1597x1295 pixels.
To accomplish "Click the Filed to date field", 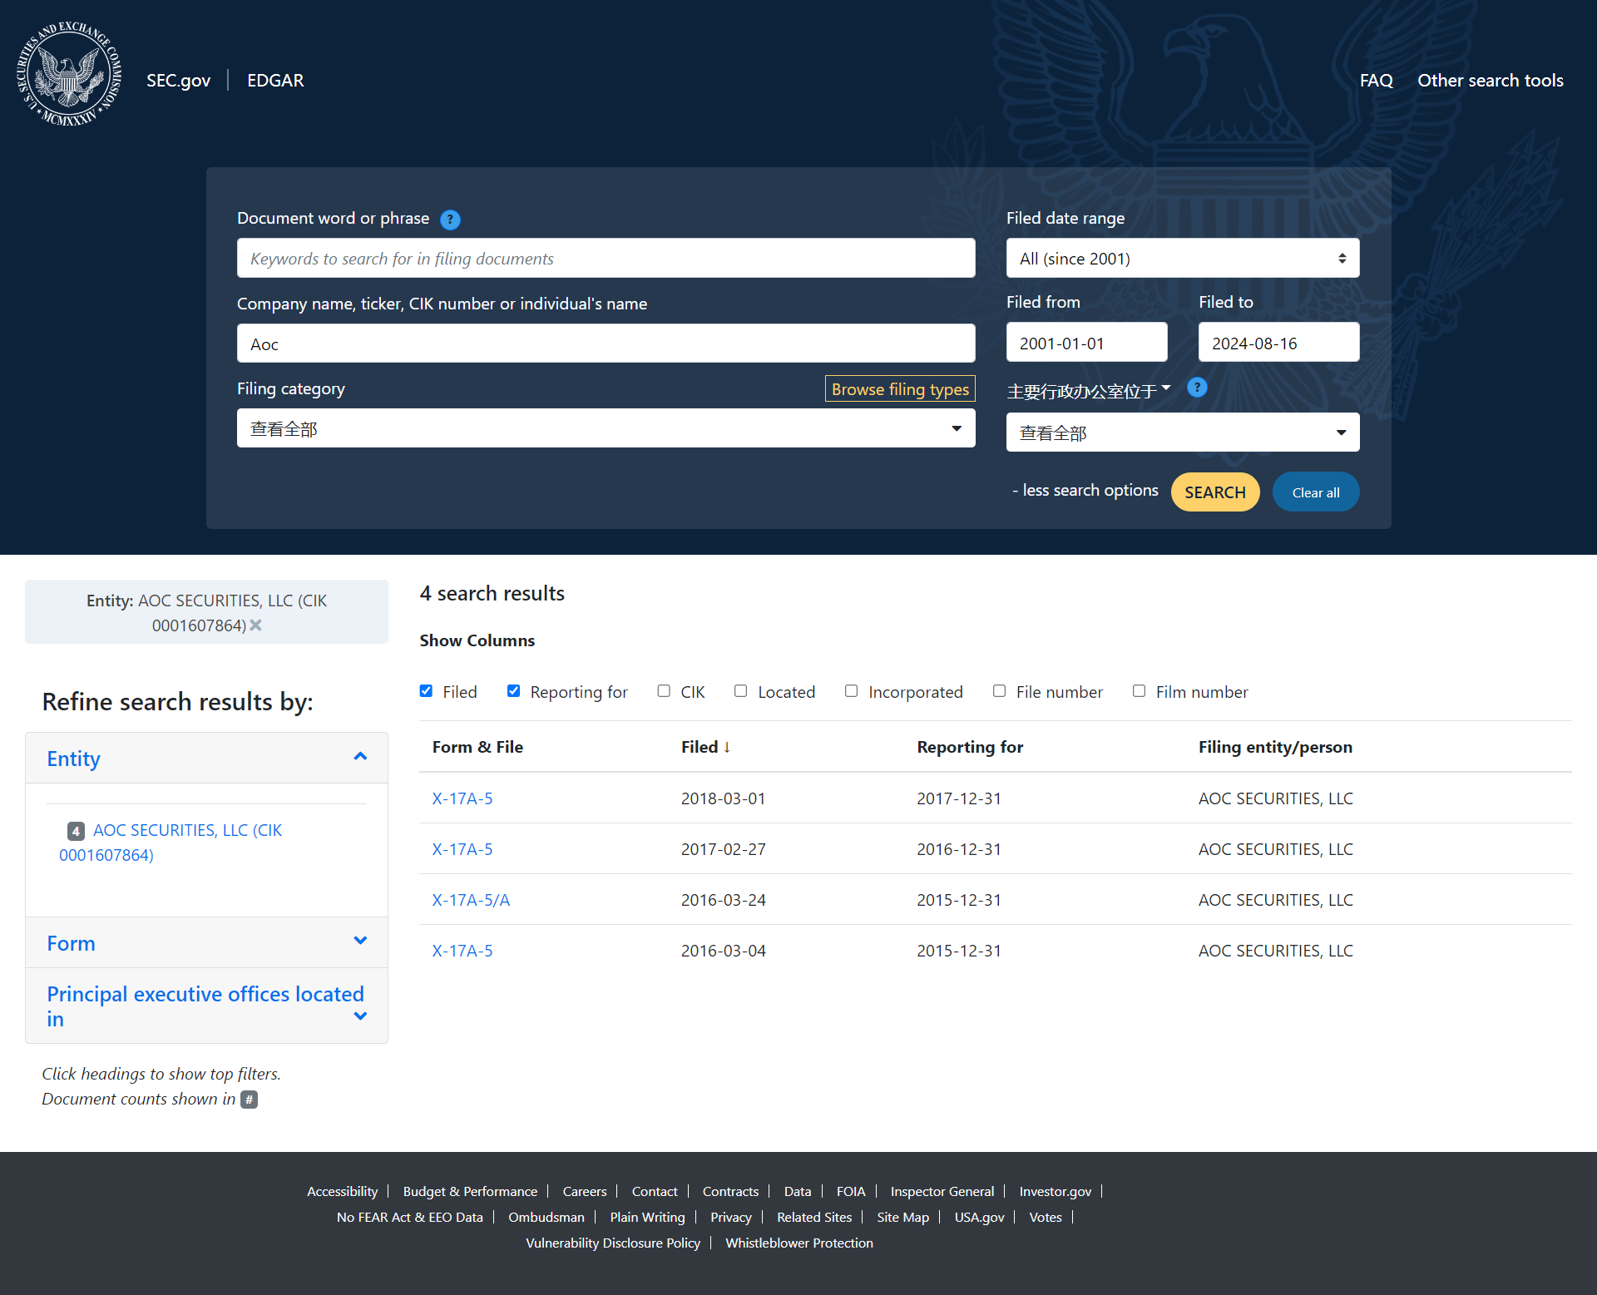I will point(1278,343).
